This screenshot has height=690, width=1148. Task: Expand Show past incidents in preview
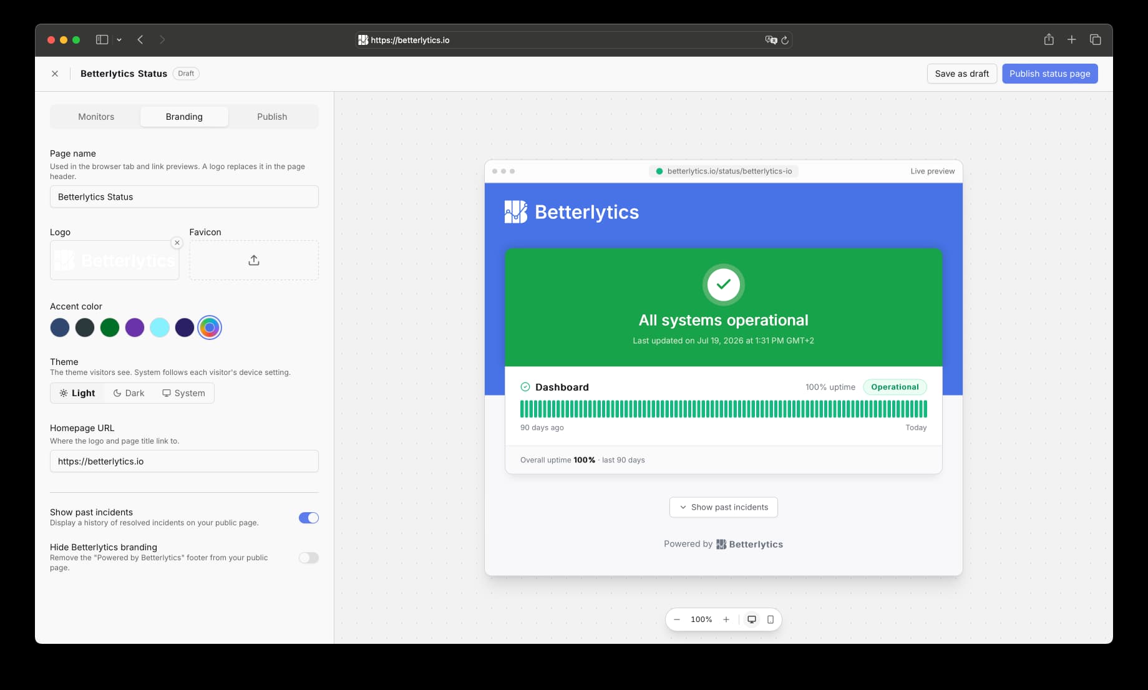coord(724,507)
